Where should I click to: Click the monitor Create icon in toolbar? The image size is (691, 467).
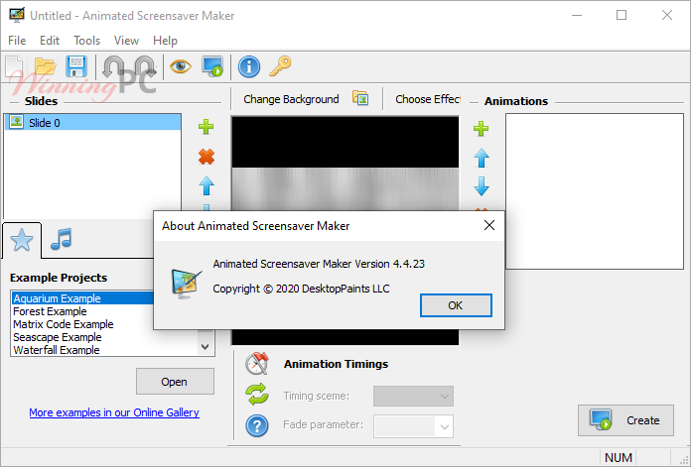[212, 66]
